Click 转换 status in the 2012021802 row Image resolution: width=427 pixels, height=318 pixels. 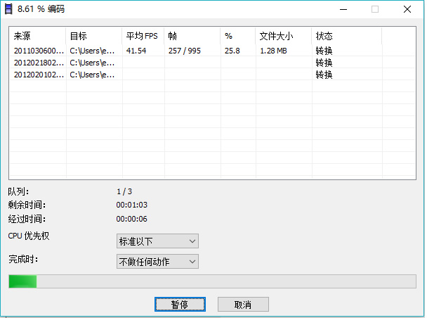pos(324,63)
